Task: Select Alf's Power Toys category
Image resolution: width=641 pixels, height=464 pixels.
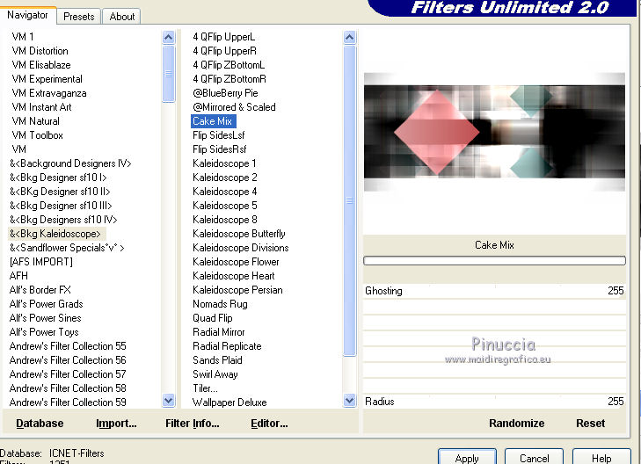Action: [x=44, y=332]
